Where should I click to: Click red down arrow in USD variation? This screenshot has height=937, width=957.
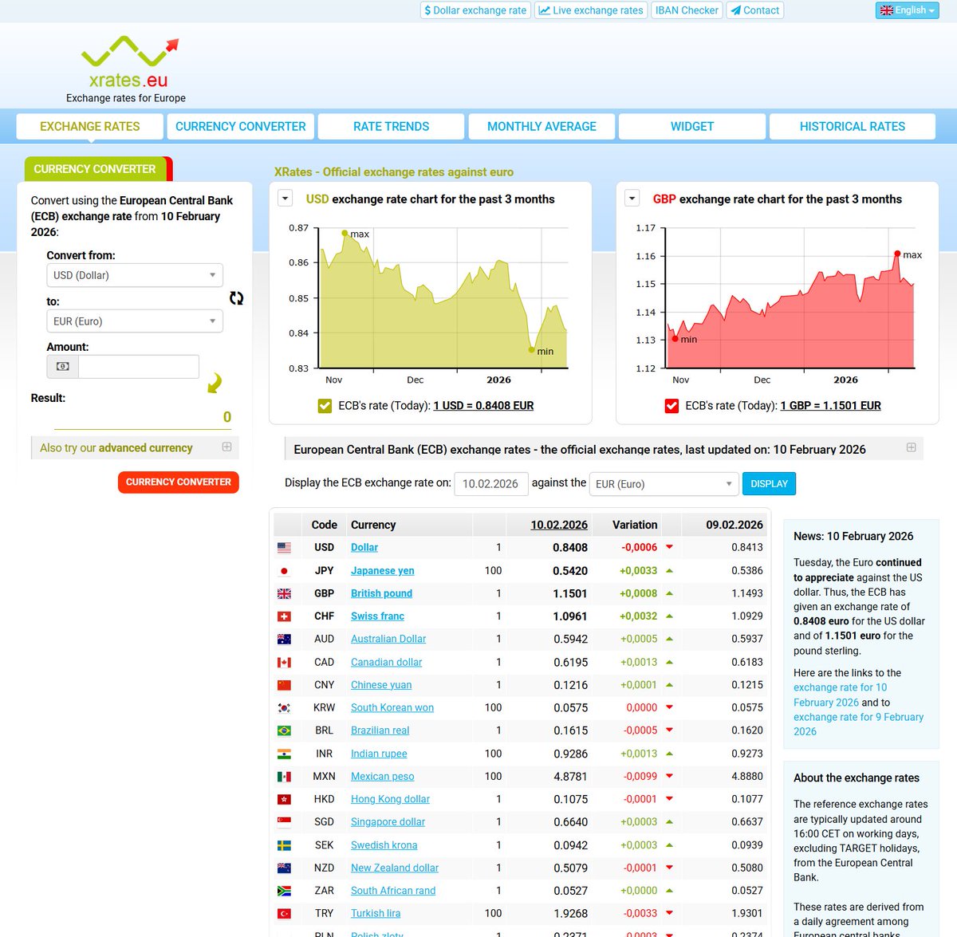tap(669, 547)
